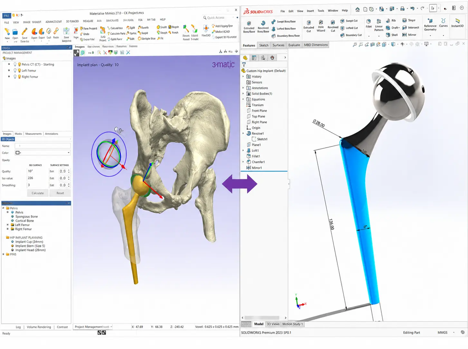Choose Swept Boss/Base feature
This screenshot has width=468, height=349.
pos(283,22)
